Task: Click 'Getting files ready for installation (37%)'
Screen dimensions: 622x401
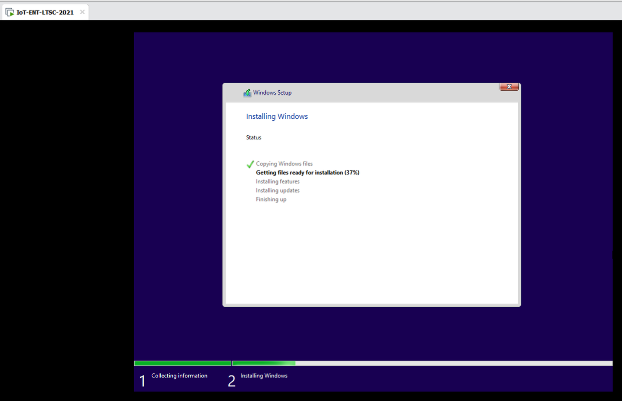Action: [x=307, y=172]
